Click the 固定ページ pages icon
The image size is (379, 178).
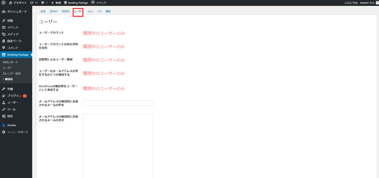point(4,41)
